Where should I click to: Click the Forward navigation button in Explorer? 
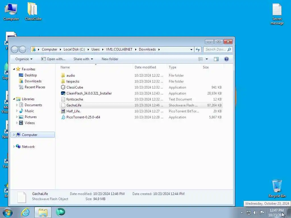(22, 49)
